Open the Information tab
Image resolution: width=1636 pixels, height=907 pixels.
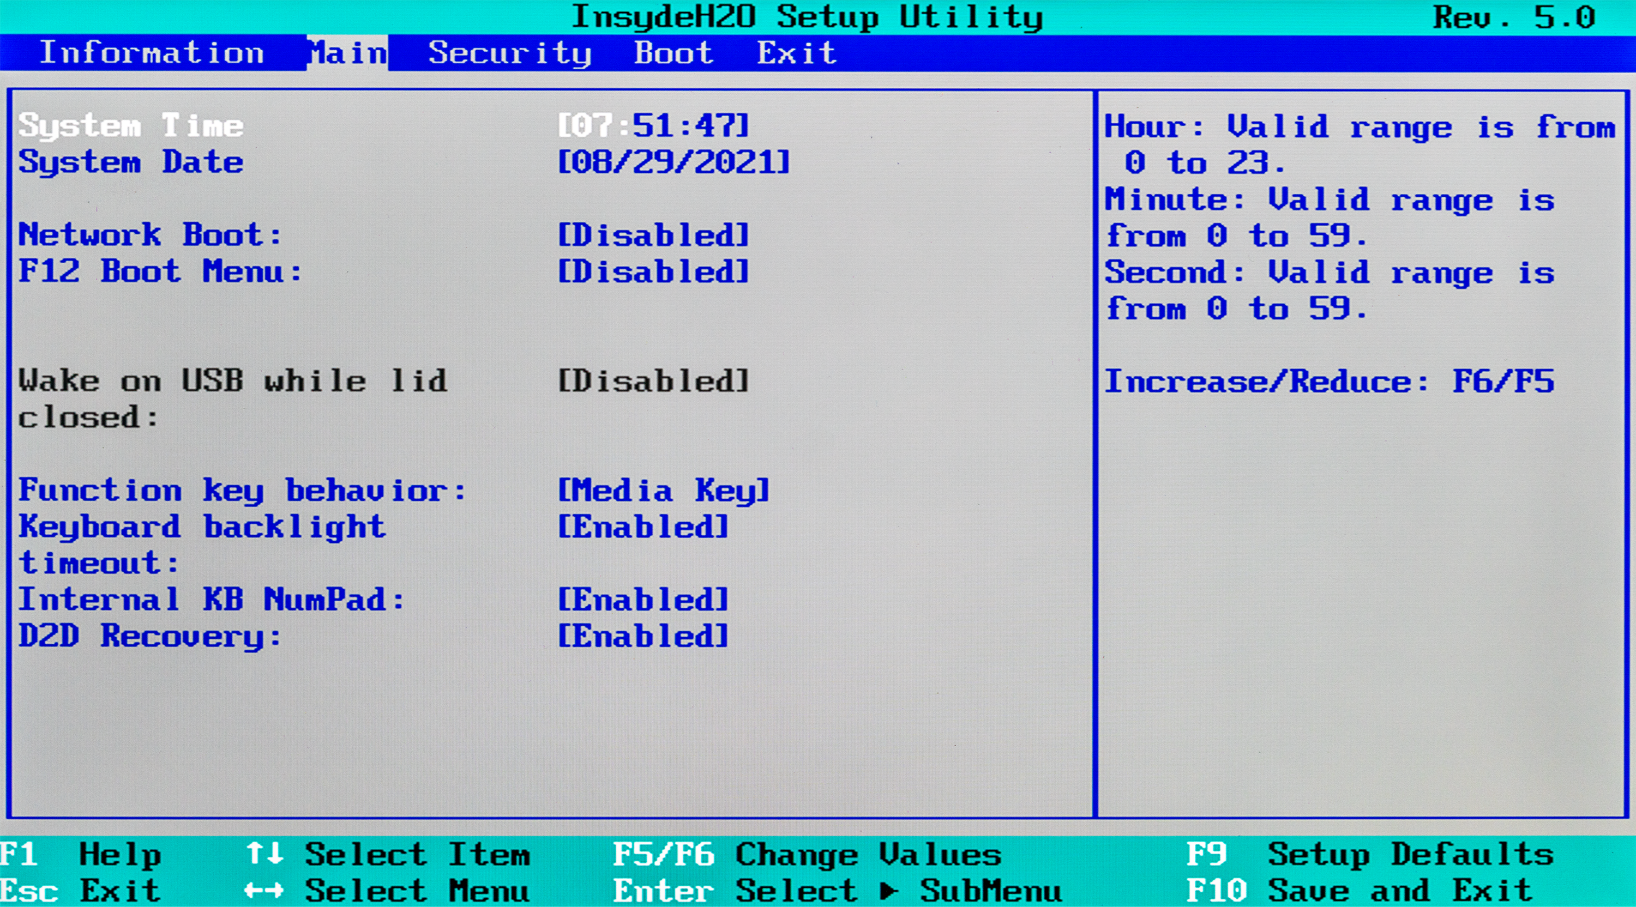click(x=152, y=53)
